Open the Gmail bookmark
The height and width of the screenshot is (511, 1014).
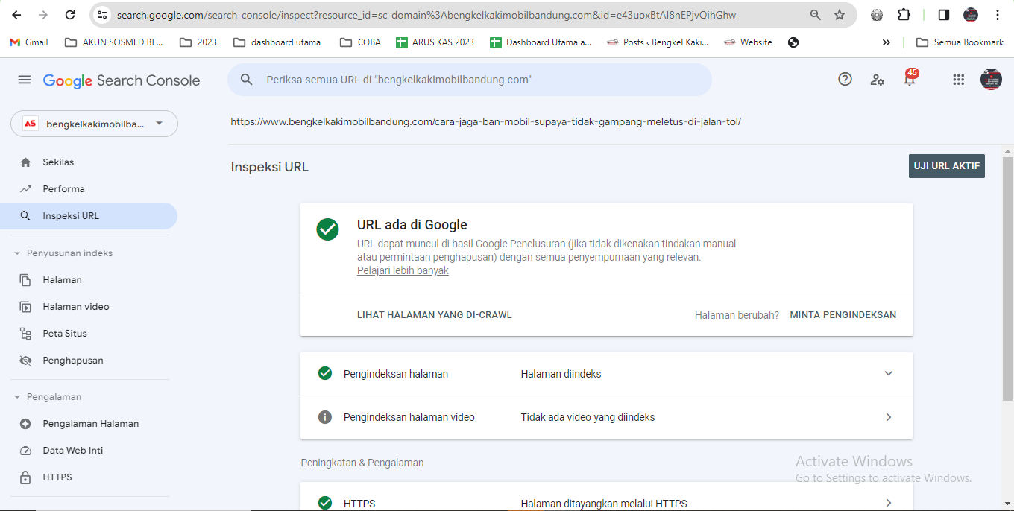[x=28, y=42]
